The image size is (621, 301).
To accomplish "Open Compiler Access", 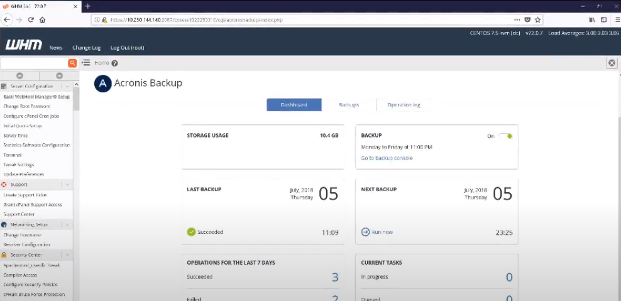I will tap(20, 275).
